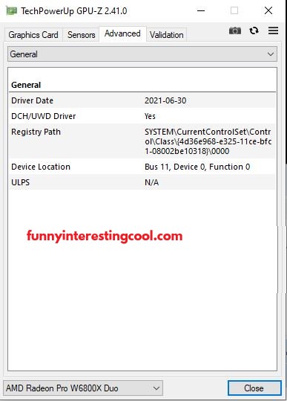Click the GPU-Z app icon in title bar
287x401 pixels.
(x=11, y=11)
